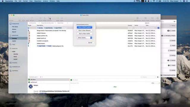Click Cancel in the Git Flow dialog
Image resolution: width=190 pixels, height=107 pixels.
click(90, 43)
